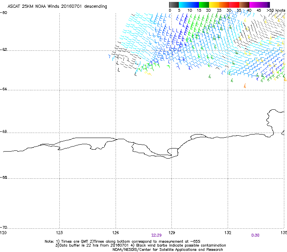Image resolution: width=287 pixels, height=252 pixels.
Task: Click the 'Times are GMT' note line
Action: click(123, 242)
